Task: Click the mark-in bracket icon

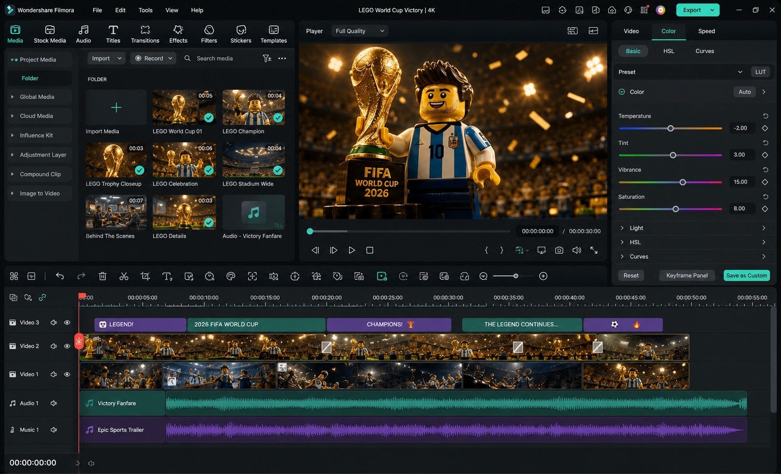Action: click(486, 250)
